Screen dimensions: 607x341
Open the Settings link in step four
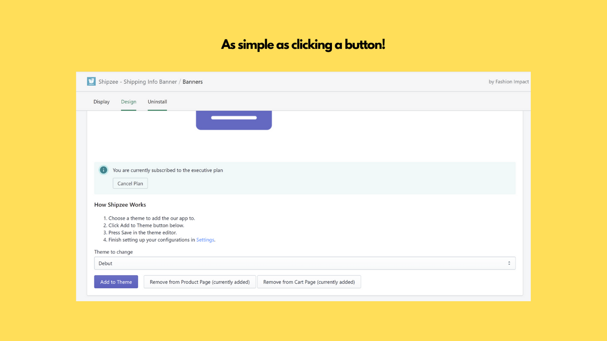tap(205, 240)
